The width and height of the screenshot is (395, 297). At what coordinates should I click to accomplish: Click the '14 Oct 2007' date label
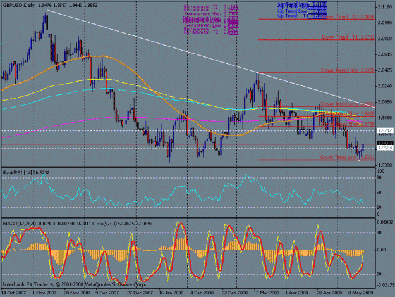pyautogui.click(x=13, y=293)
